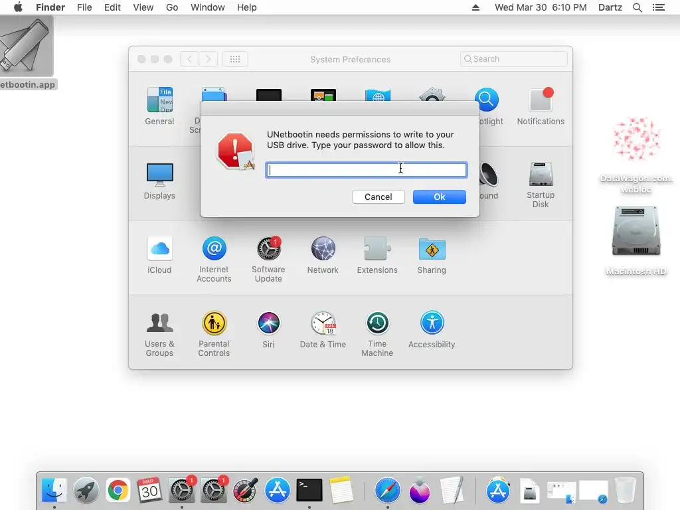Cancel the UNetbootin permission dialog
This screenshot has height=510, width=680.
tap(378, 197)
